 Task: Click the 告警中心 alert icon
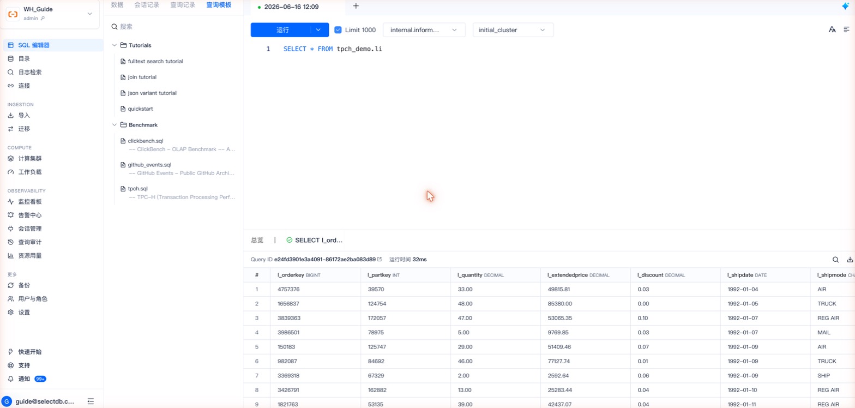[10, 215]
